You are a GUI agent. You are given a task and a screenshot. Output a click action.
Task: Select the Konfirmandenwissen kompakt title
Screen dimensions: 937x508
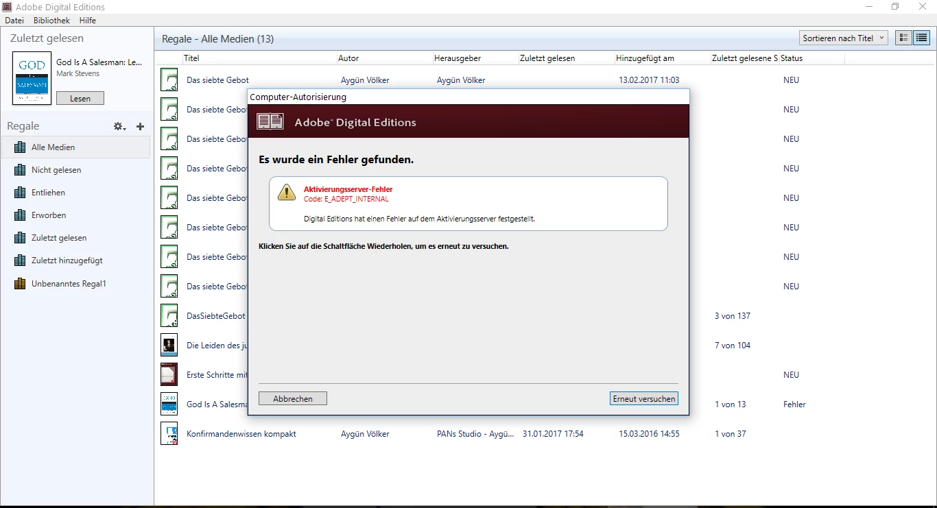pyautogui.click(x=241, y=434)
